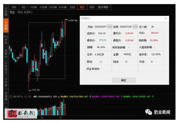Select the K线图 sidebar view

(x=6, y=26)
